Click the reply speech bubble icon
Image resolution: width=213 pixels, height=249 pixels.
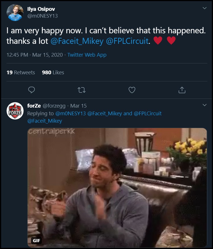click(x=32, y=90)
